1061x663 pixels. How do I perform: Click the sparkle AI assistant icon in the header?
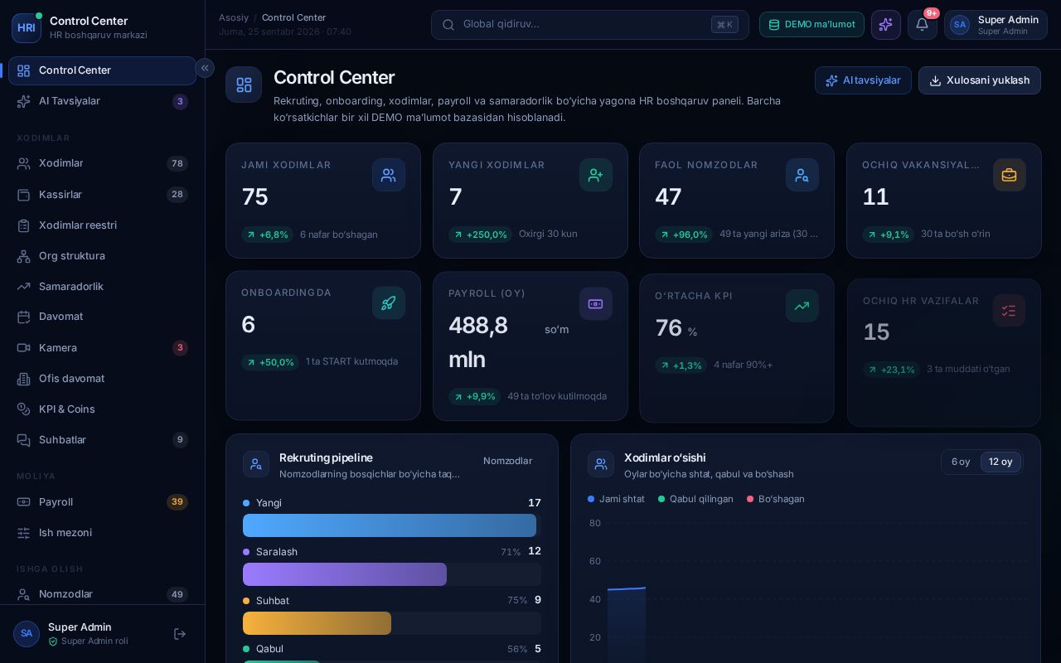(x=886, y=25)
